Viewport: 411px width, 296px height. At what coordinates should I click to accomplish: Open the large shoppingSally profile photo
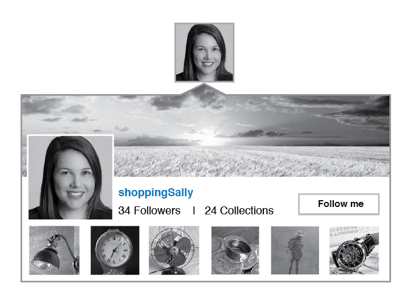click(70, 177)
